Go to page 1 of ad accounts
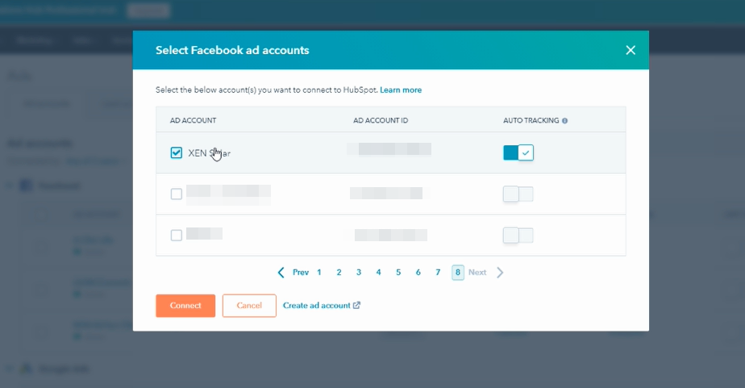 coord(319,273)
